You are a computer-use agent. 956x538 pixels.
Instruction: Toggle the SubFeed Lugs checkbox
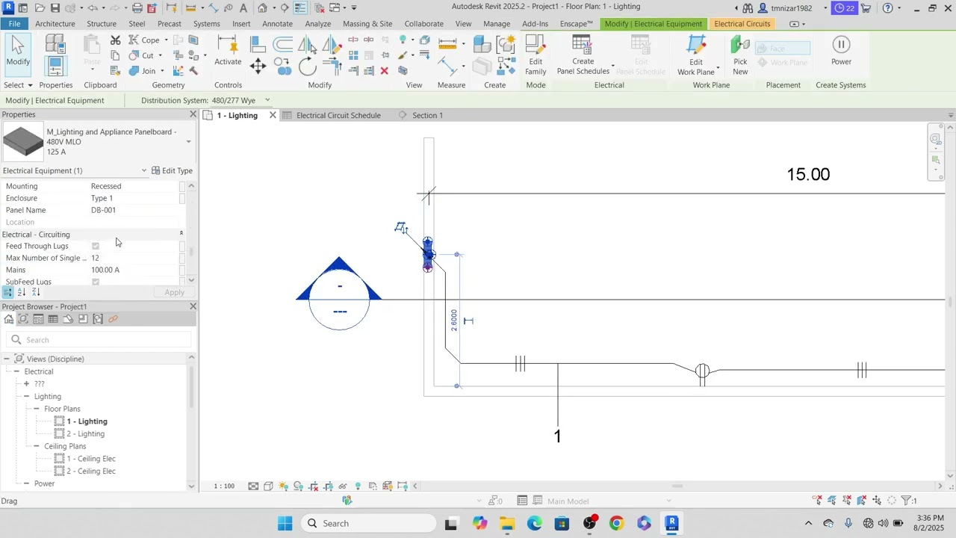[96, 282]
